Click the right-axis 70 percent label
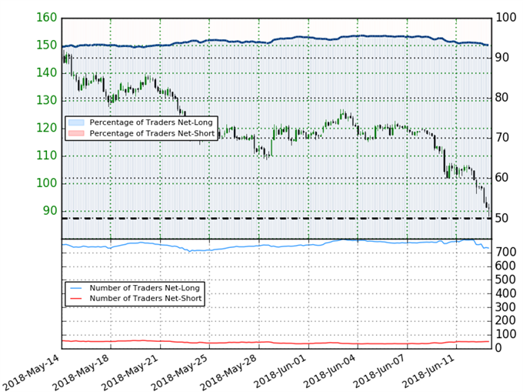 pos(501,138)
